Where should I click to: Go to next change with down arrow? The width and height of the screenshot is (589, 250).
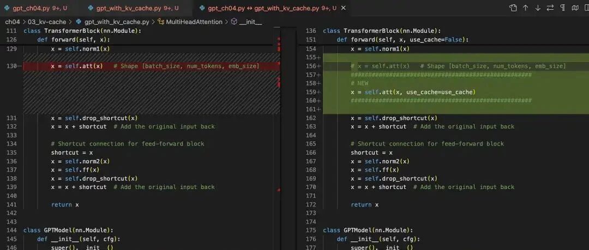pos(538,8)
